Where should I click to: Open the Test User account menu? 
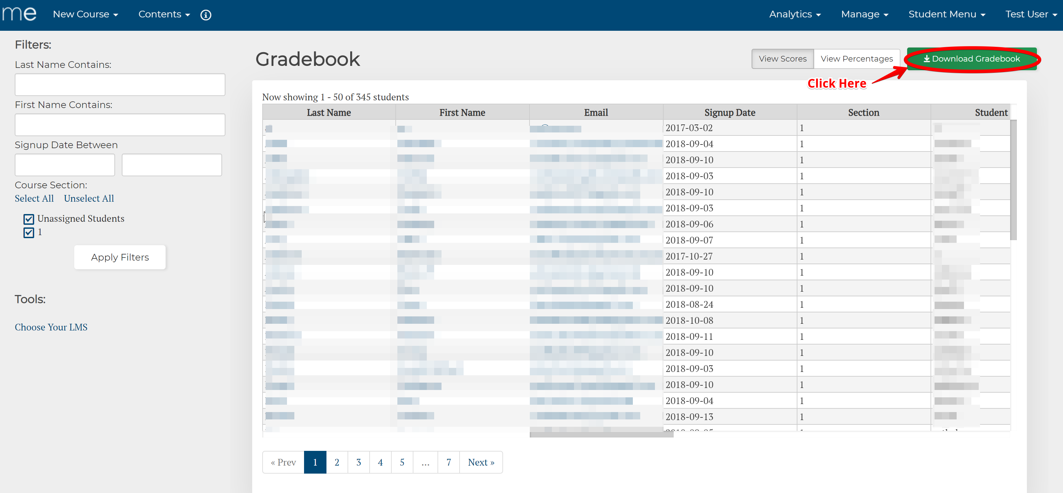1031,14
